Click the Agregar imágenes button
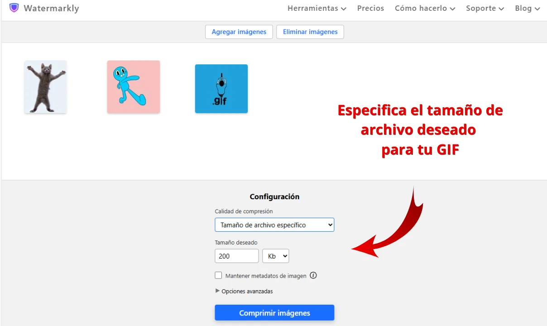Image resolution: width=547 pixels, height=326 pixels. click(239, 32)
